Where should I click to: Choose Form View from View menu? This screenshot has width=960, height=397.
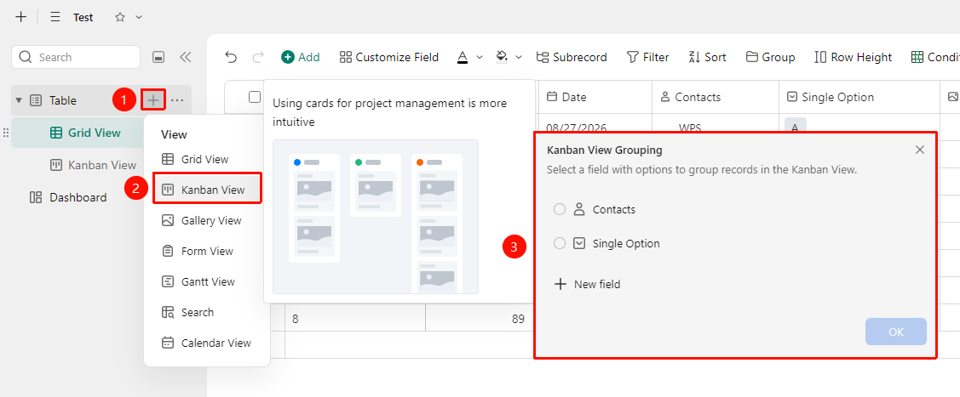(198, 251)
